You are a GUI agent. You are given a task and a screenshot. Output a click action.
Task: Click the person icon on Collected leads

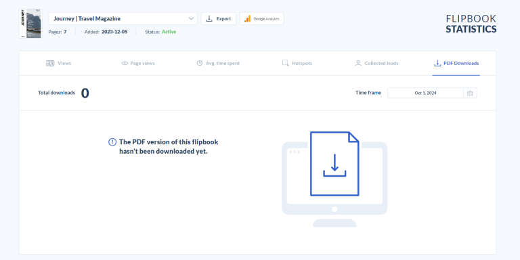357,63
